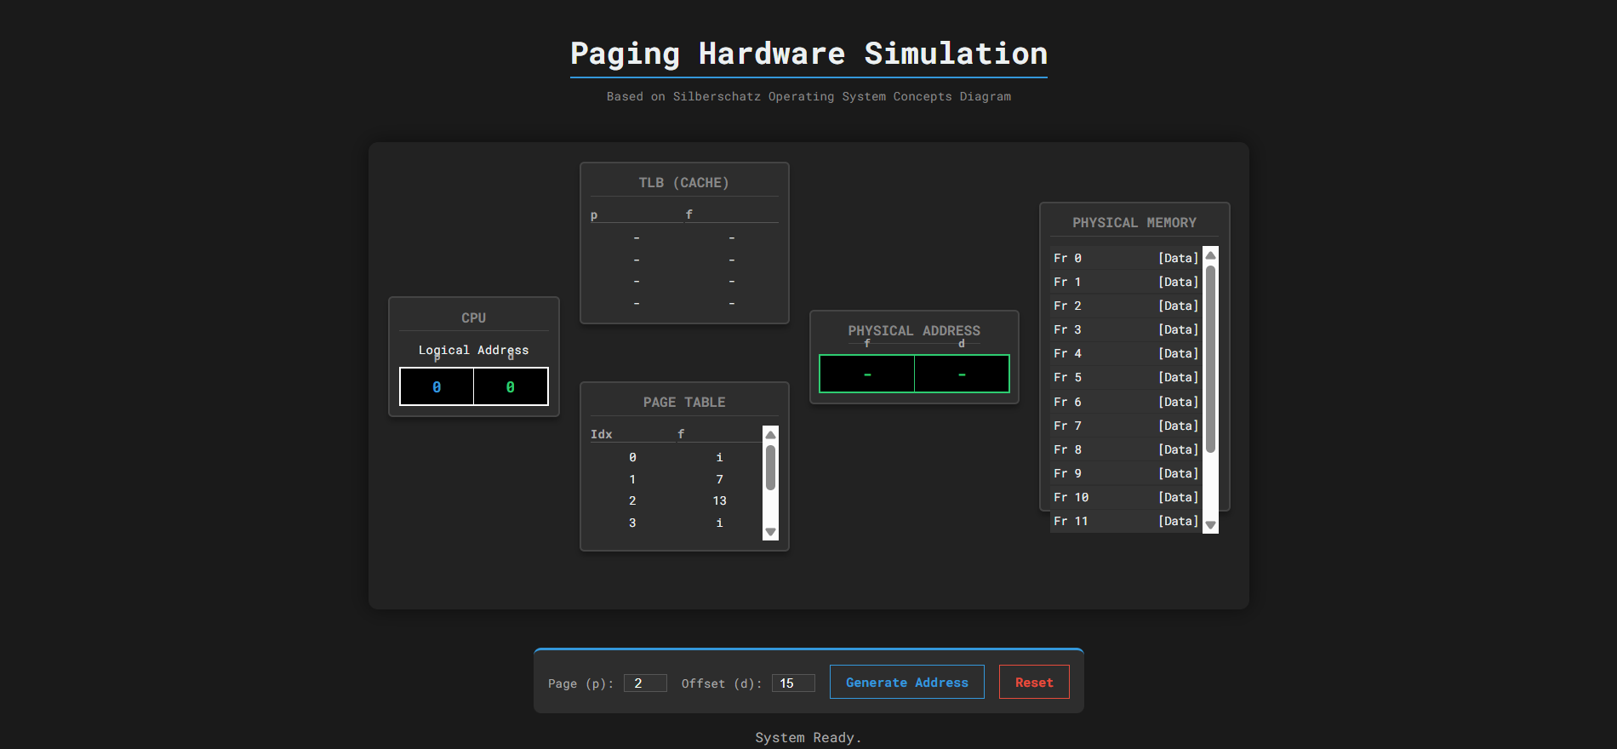
Task: Click the page table scroll up arrow
Action: coord(770,435)
